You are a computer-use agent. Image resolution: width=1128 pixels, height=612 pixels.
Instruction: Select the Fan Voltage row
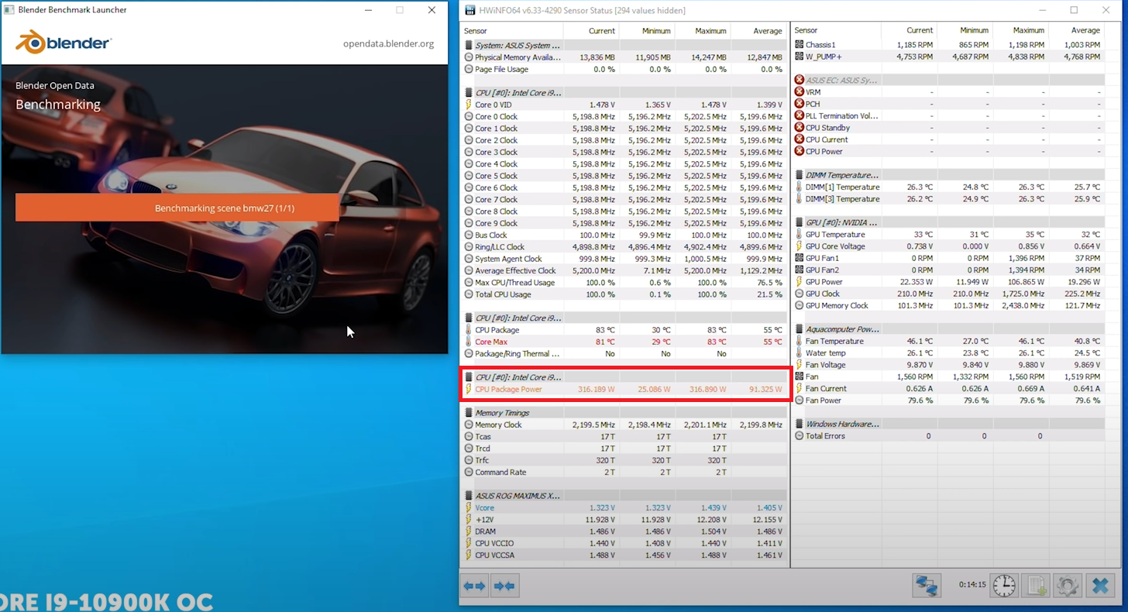click(949, 365)
